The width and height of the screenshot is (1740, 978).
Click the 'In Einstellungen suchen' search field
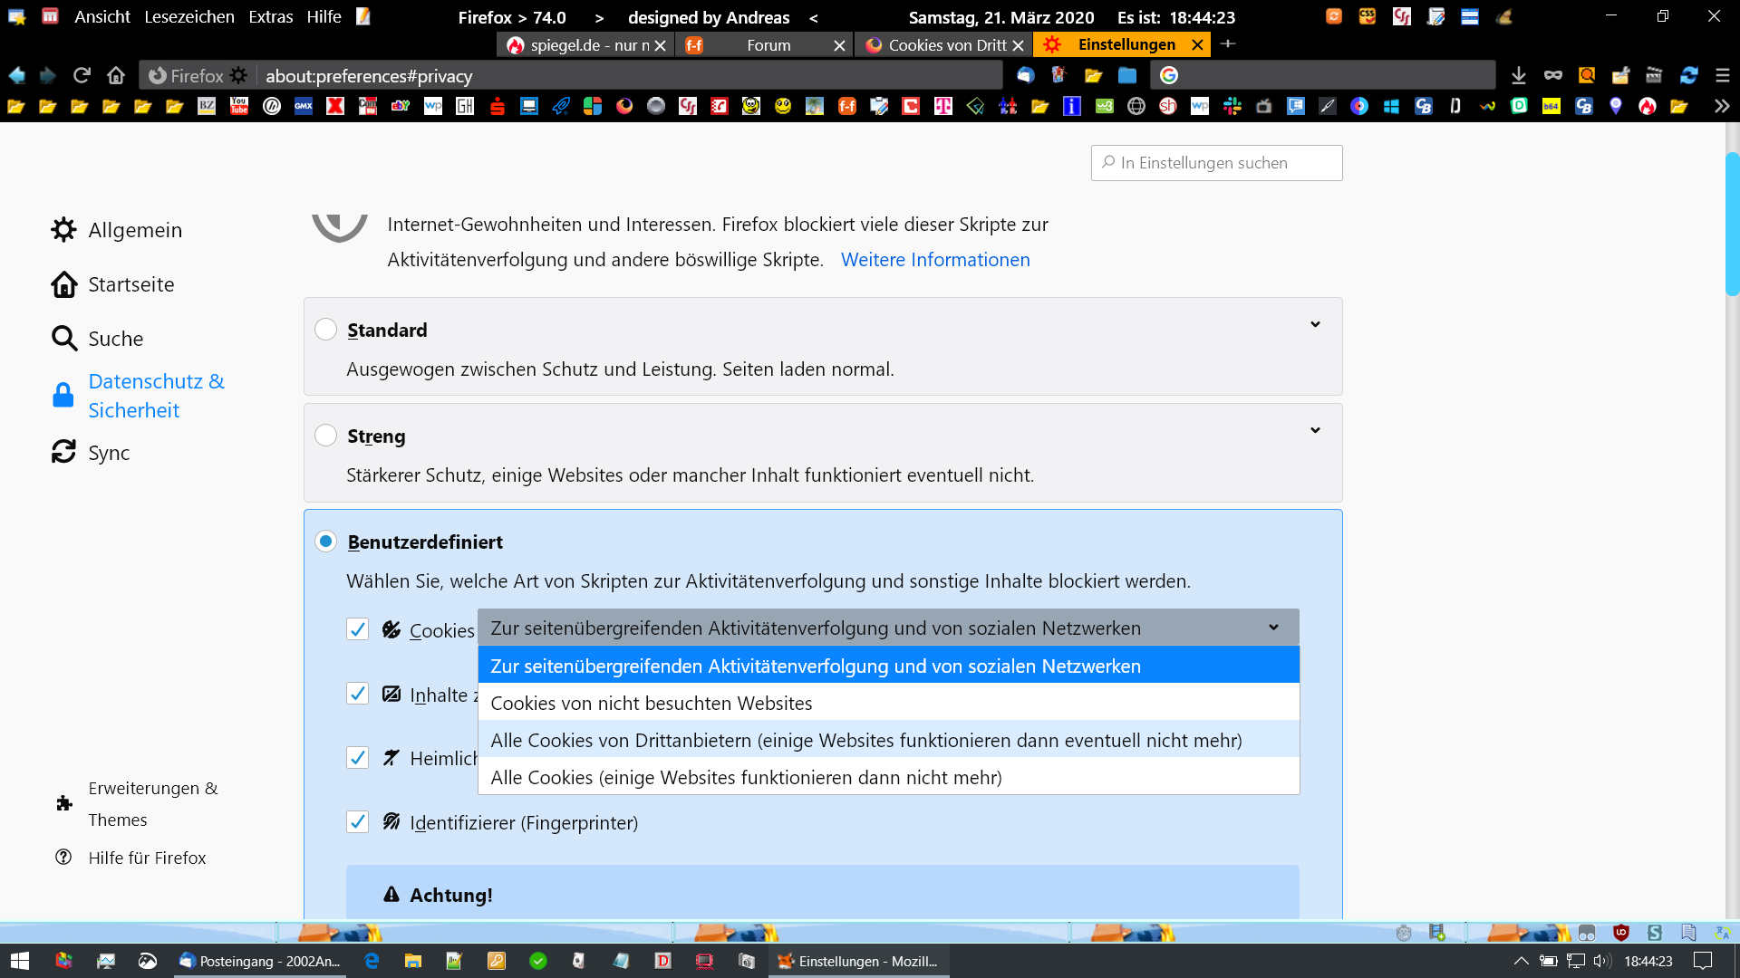[x=1217, y=163]
